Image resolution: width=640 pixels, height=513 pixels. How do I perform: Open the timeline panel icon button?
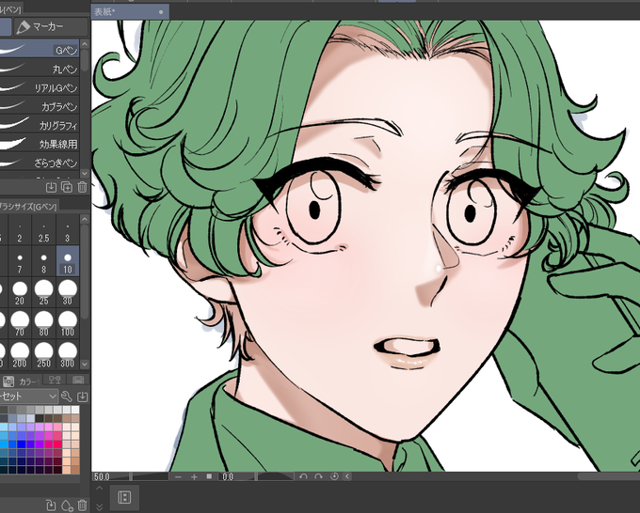[124, 497]
